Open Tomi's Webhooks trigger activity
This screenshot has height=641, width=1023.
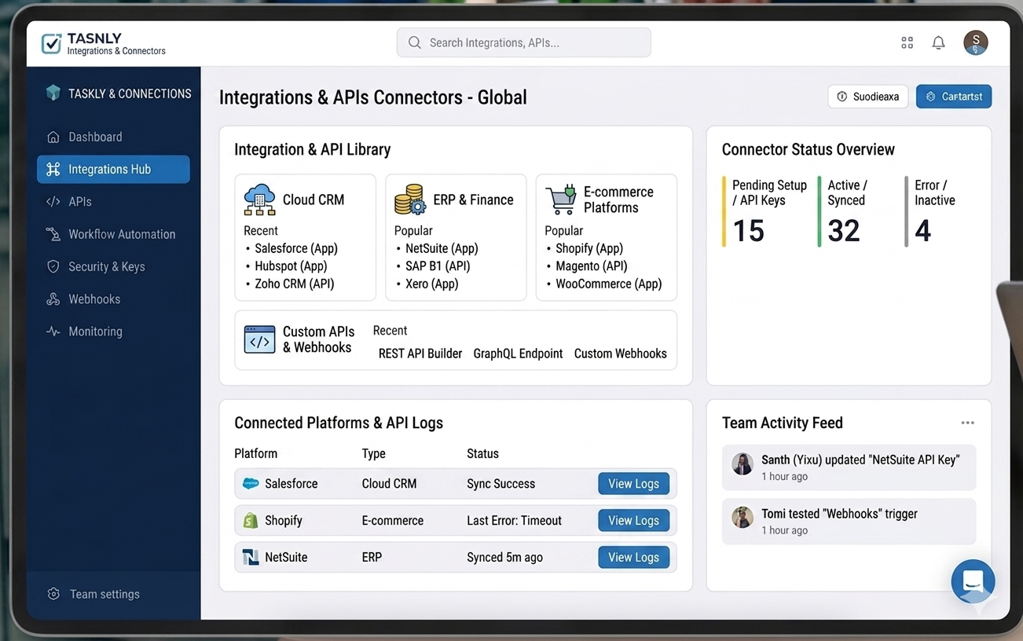(x=849, y=522)
